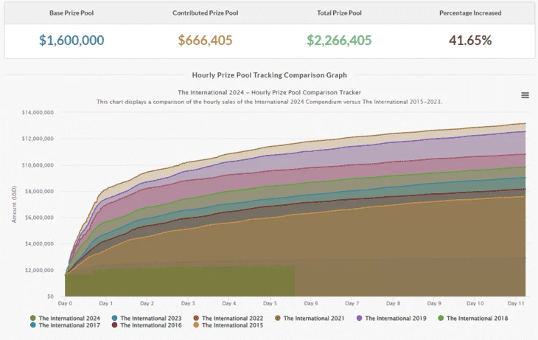Click the Day 8 x-axis label
This screenshot has height=340, width=538.
pyautogui.click(x=393, y=303)
